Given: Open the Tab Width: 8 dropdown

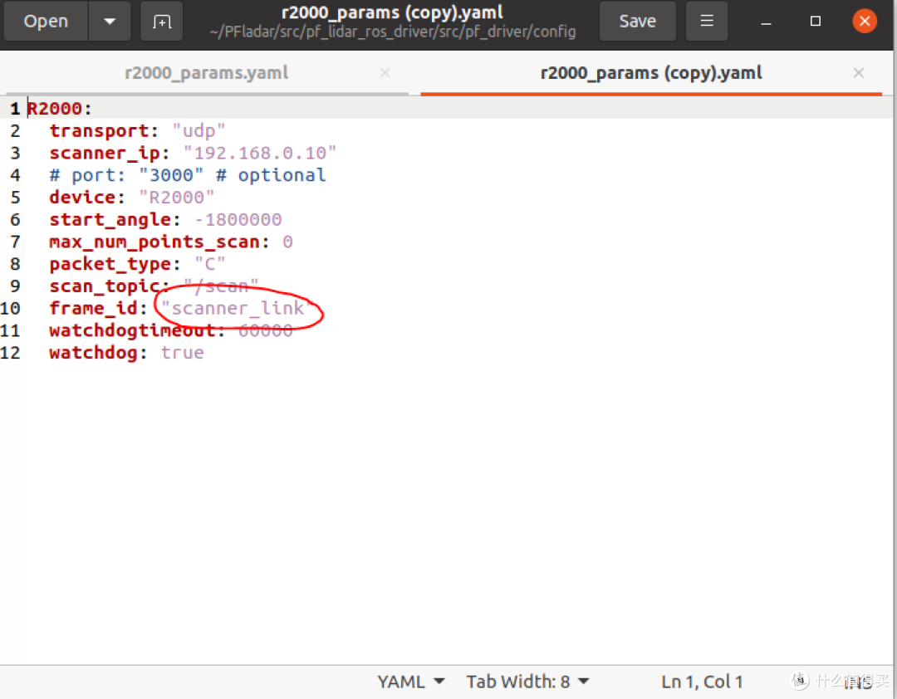Looking at the screenshot, I should 527,682.
